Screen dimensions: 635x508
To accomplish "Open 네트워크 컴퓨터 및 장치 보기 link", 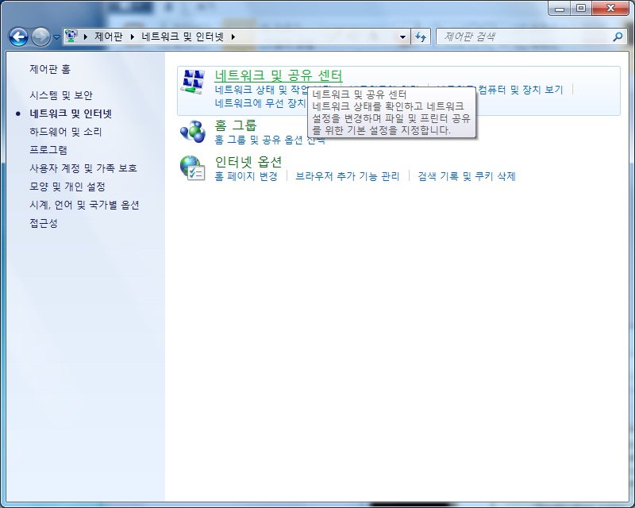I will 521,90.
